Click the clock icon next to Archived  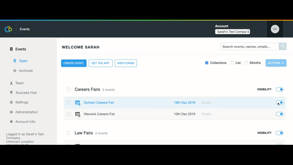point(15,71)
